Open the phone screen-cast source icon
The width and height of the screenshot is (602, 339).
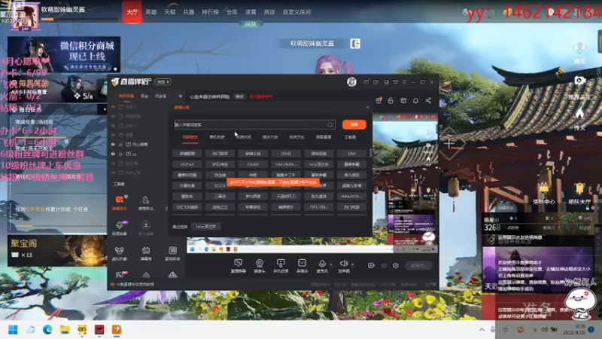[281, 263]
